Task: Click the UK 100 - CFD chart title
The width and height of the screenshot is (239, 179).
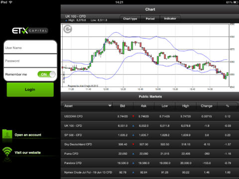Action: point(76,16)
